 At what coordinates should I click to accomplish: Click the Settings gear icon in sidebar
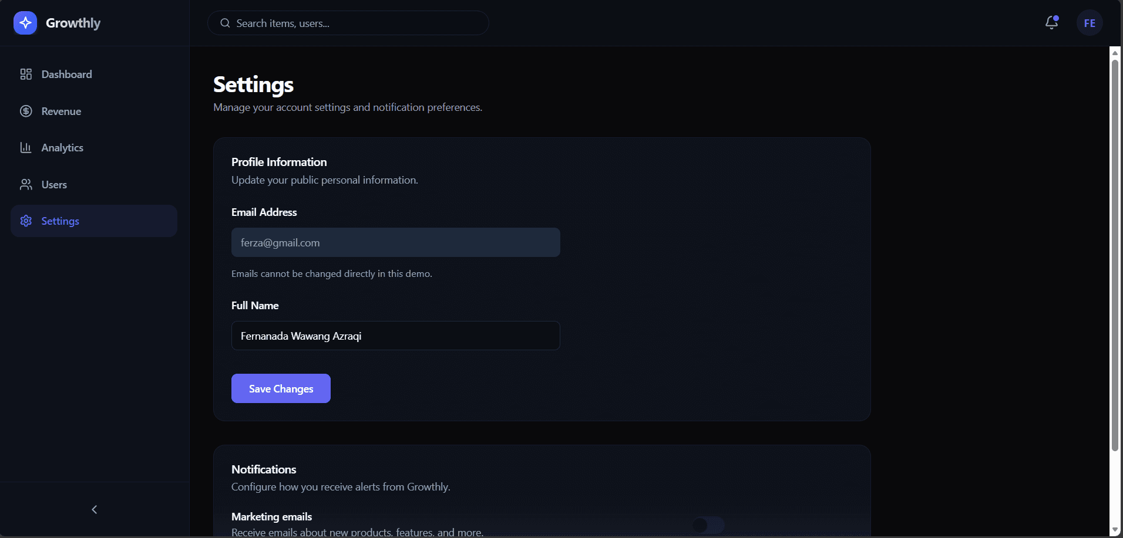(x=26, y=221)
